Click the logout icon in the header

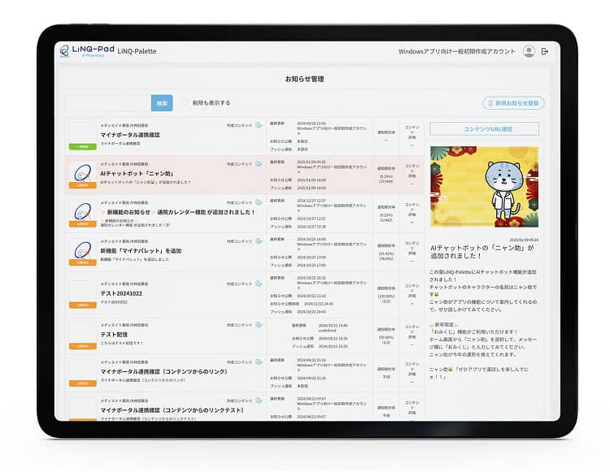point(545,51)
